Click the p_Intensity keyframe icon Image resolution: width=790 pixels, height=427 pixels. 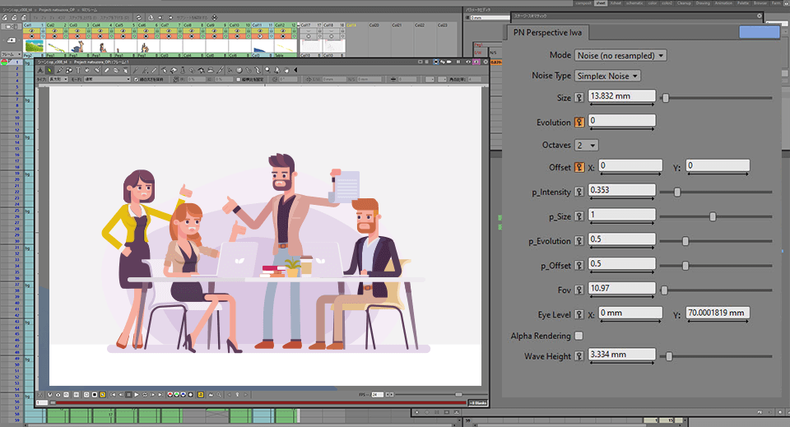[579, 192]
